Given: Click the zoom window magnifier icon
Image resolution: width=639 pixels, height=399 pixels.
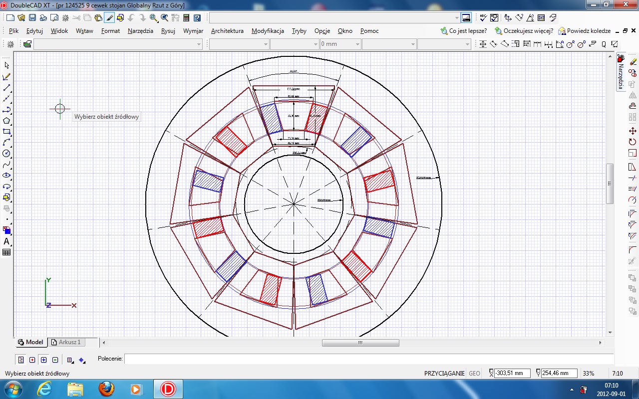Looking at the screenshot, I should pyautogui.click(x=153, y=18).
